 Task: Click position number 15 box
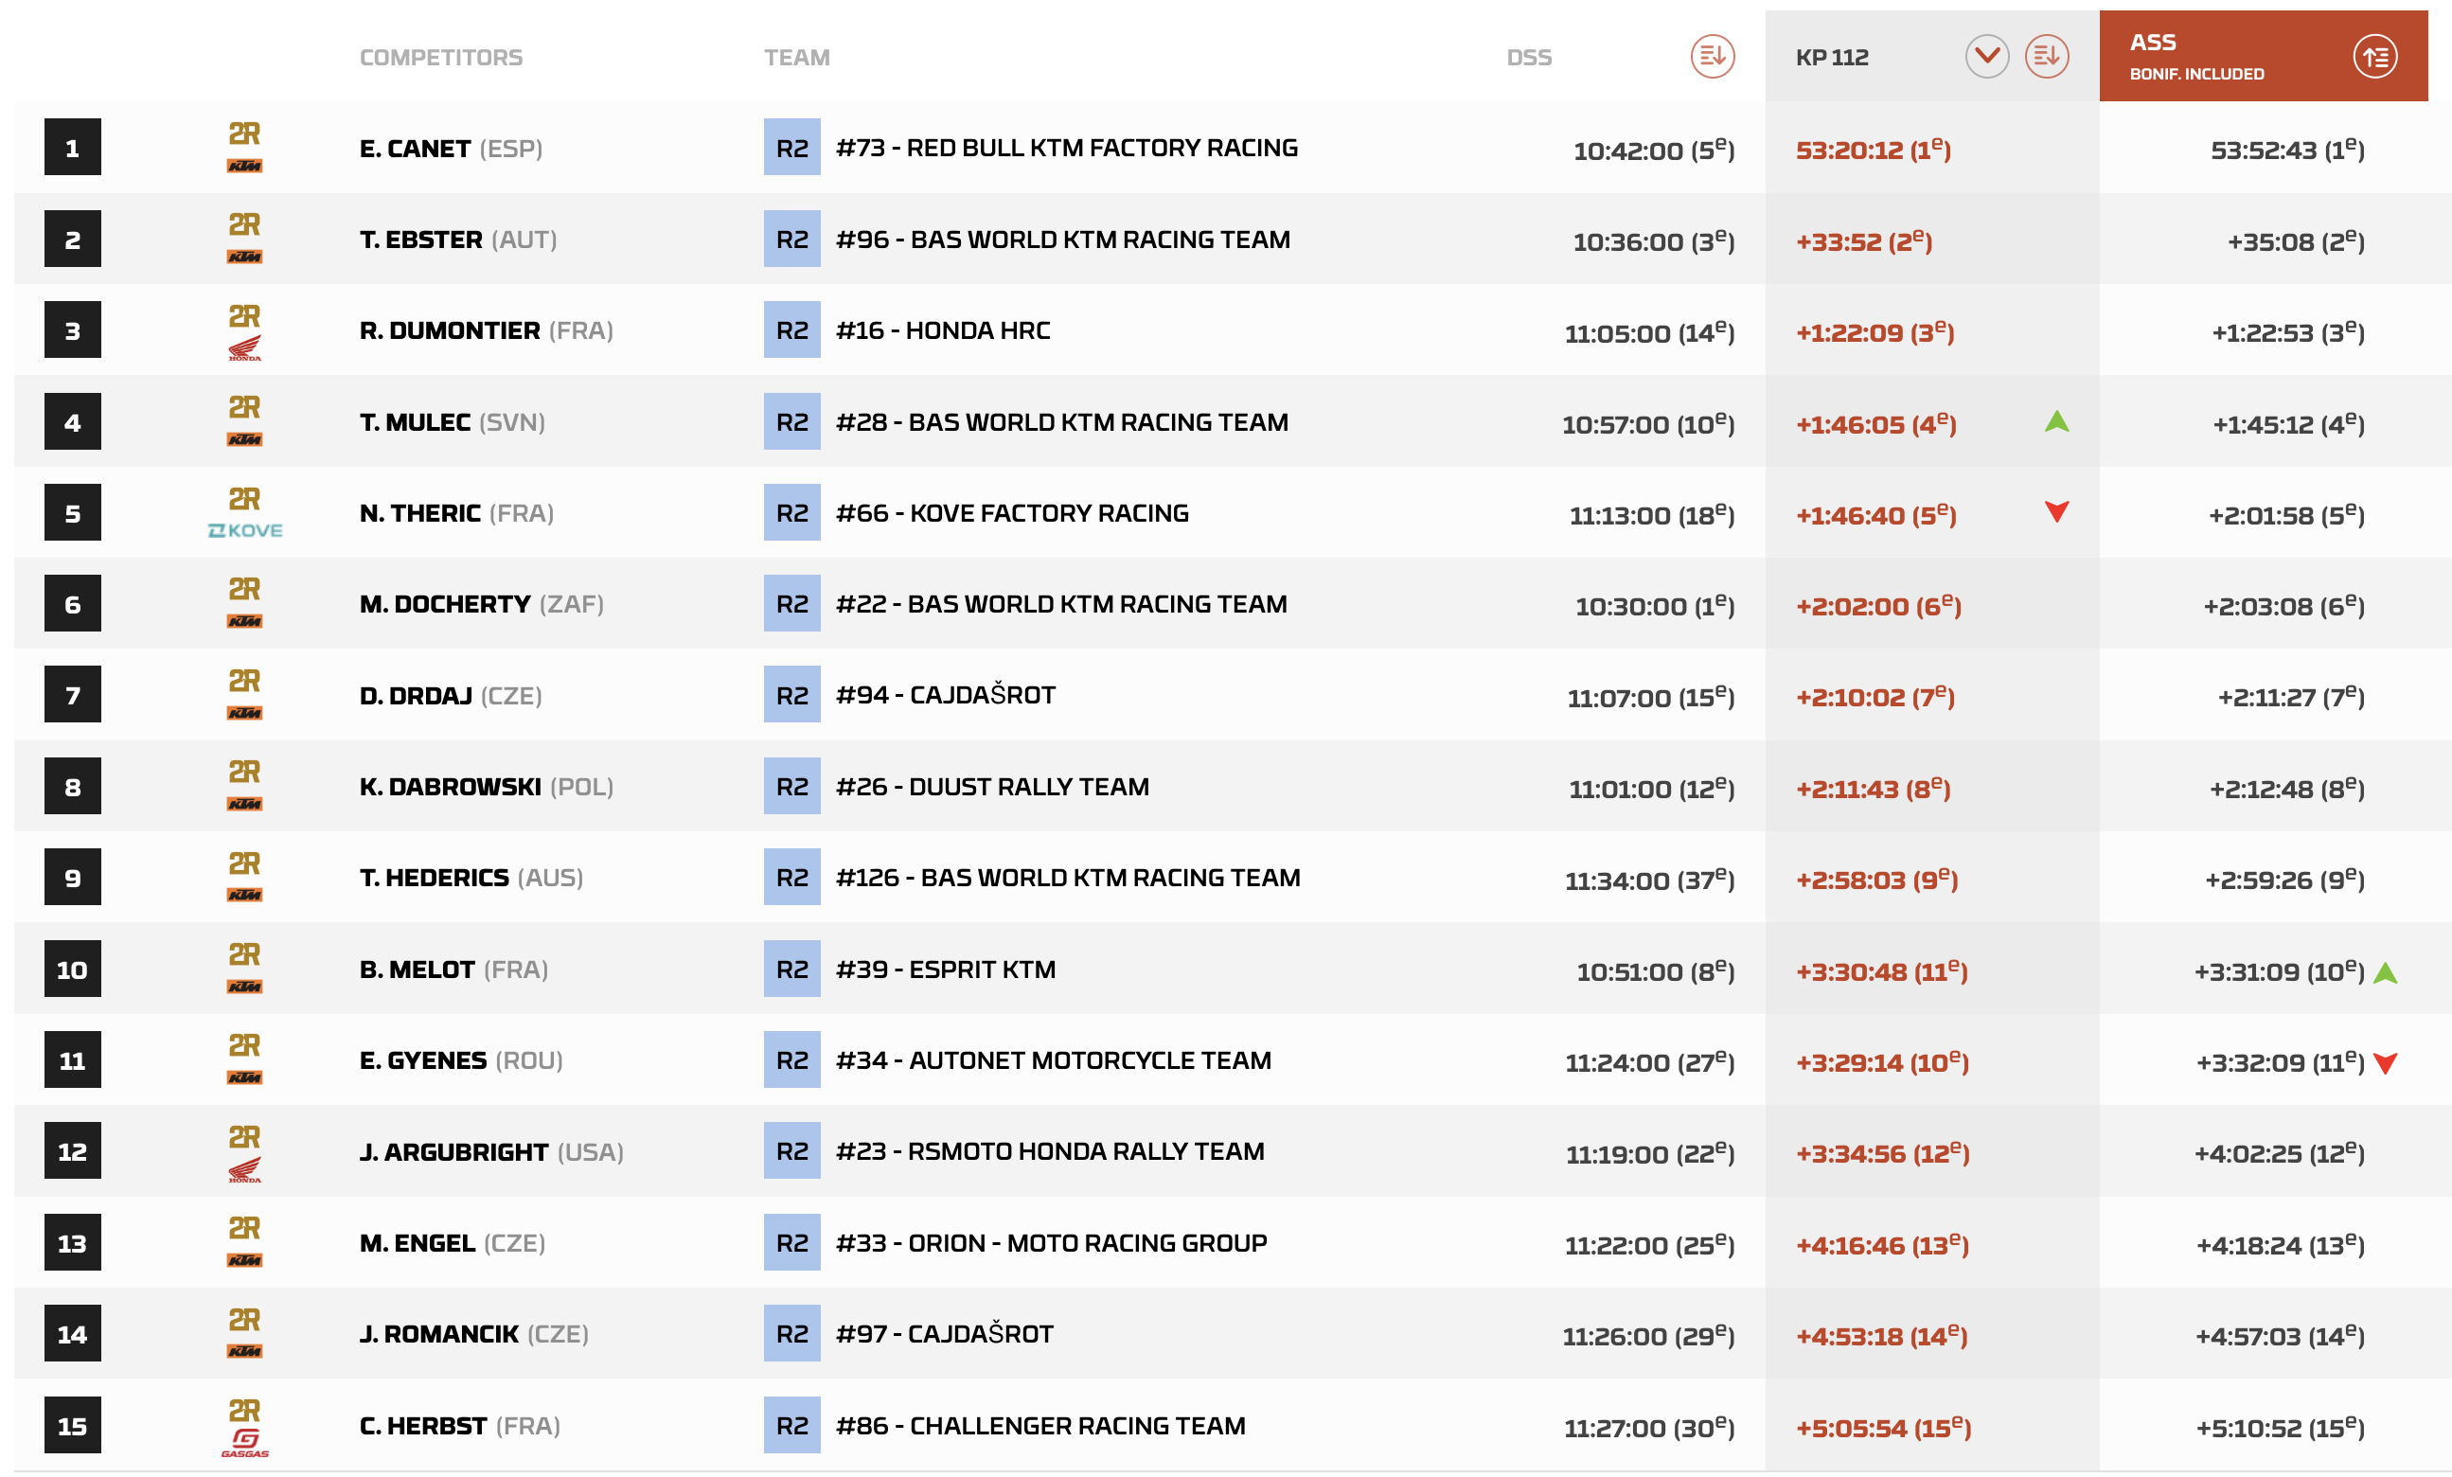[73, 1425]
